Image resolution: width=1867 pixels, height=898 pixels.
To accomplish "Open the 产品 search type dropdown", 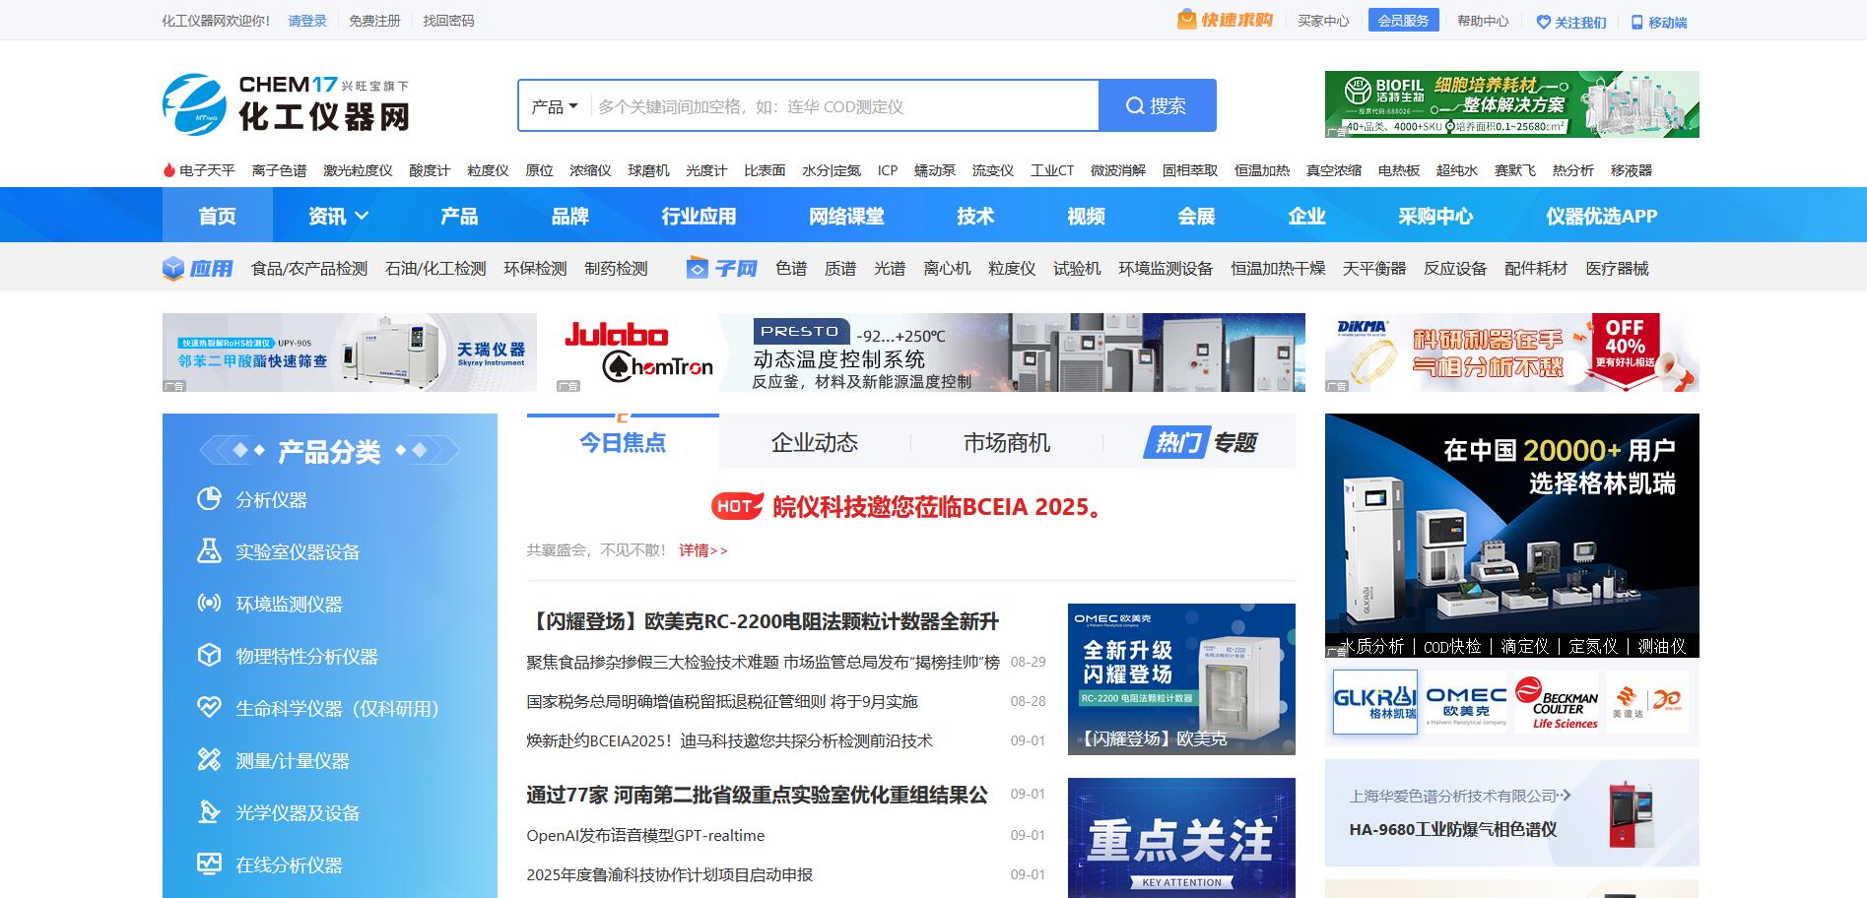I will click(x=555, y=106).
